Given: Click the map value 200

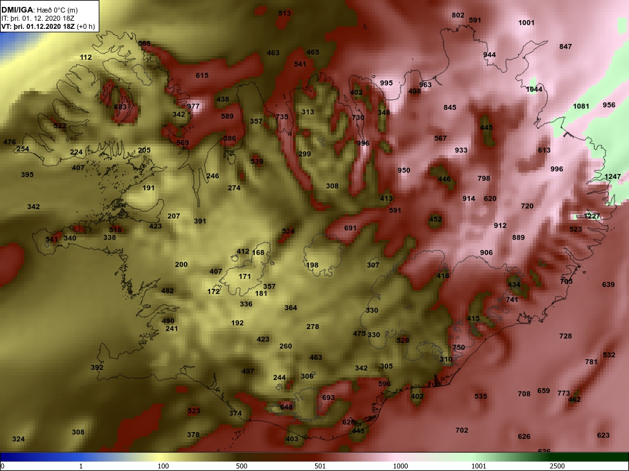Looking at the screenshot, I should pos(181,264).
